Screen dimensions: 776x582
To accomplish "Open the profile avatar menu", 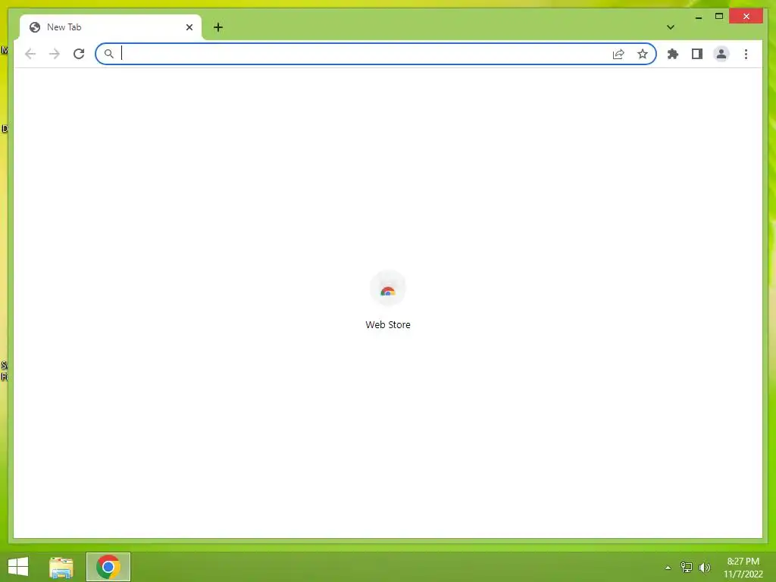I will point(721,54).
